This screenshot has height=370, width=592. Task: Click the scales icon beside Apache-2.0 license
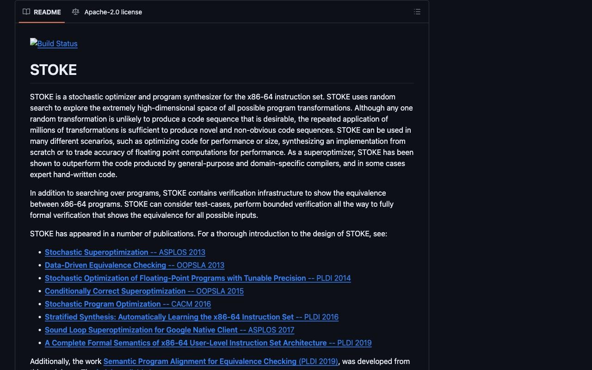75,12
